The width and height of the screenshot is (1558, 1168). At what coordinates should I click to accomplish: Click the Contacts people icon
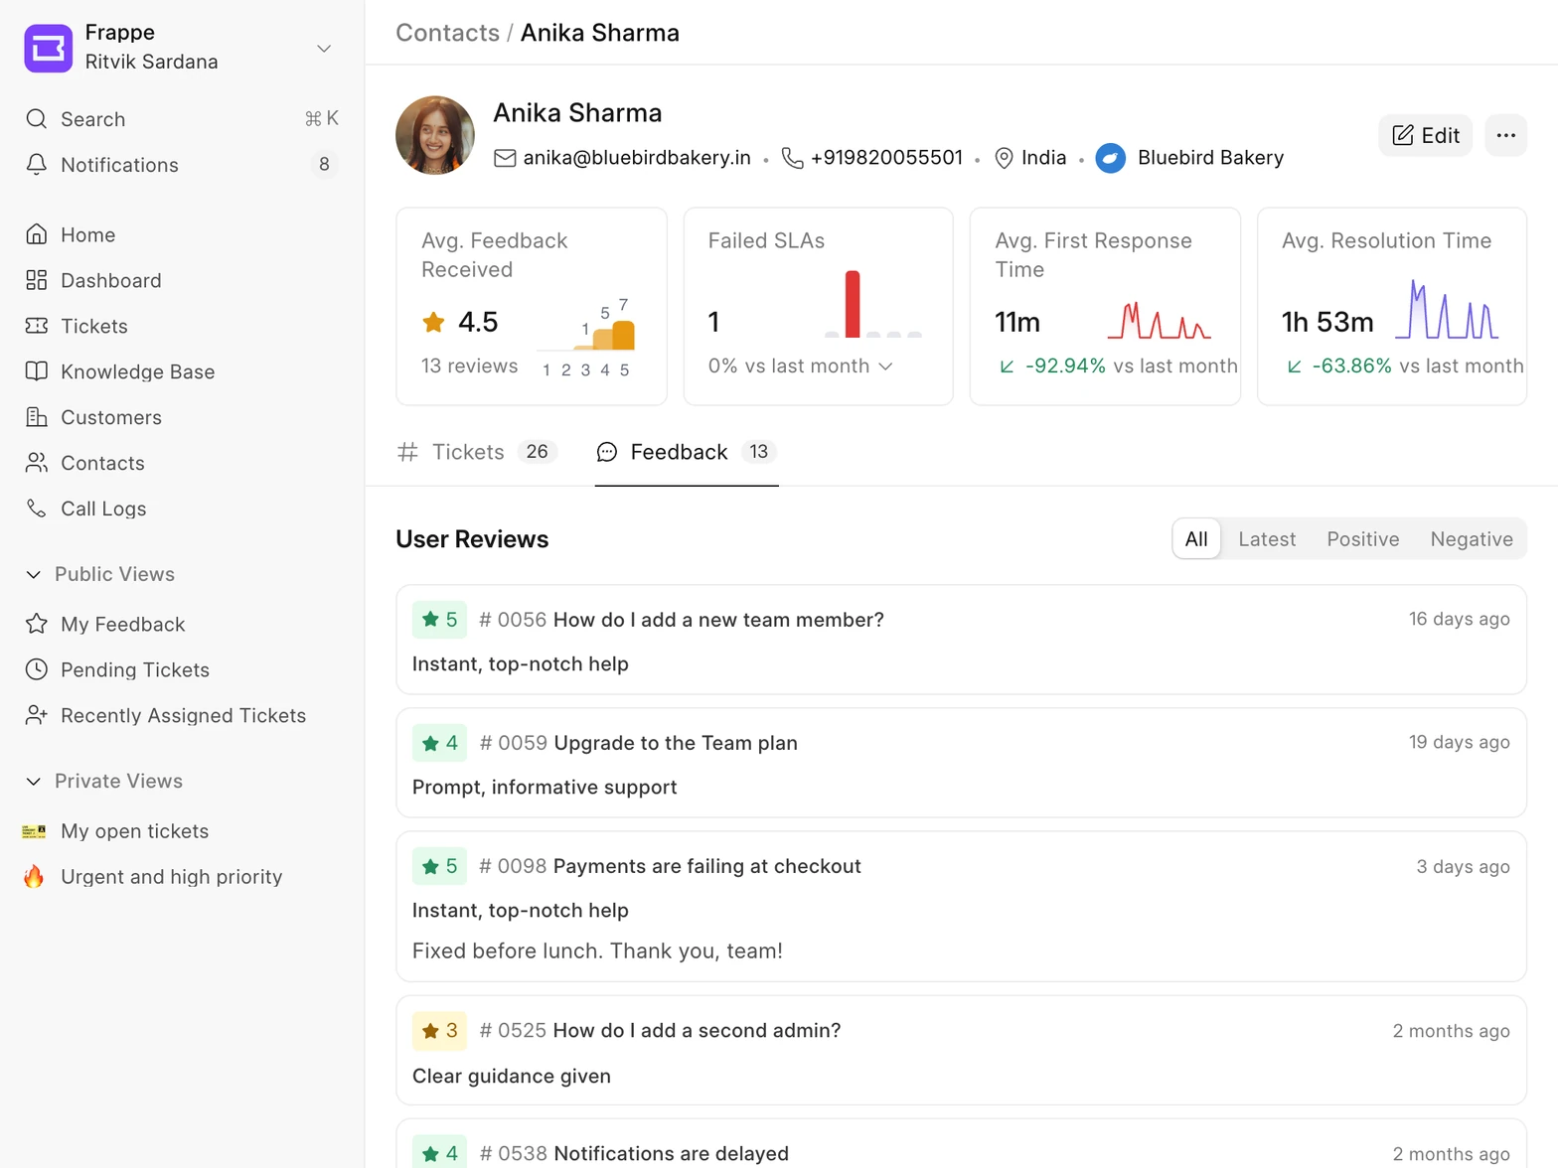[37, 463]
